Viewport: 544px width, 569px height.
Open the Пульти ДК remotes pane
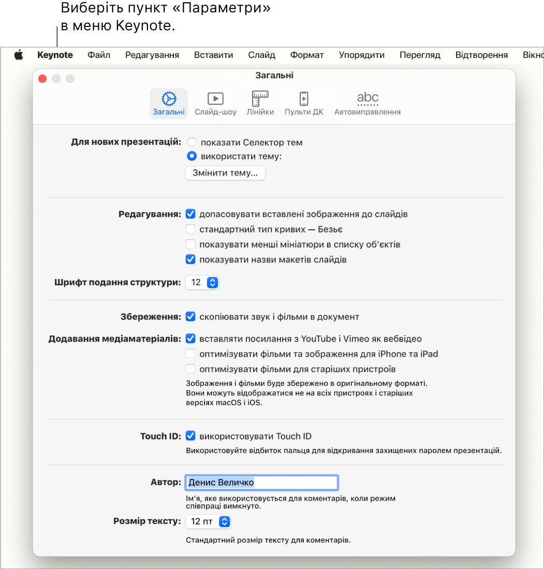tap(304, 104)
